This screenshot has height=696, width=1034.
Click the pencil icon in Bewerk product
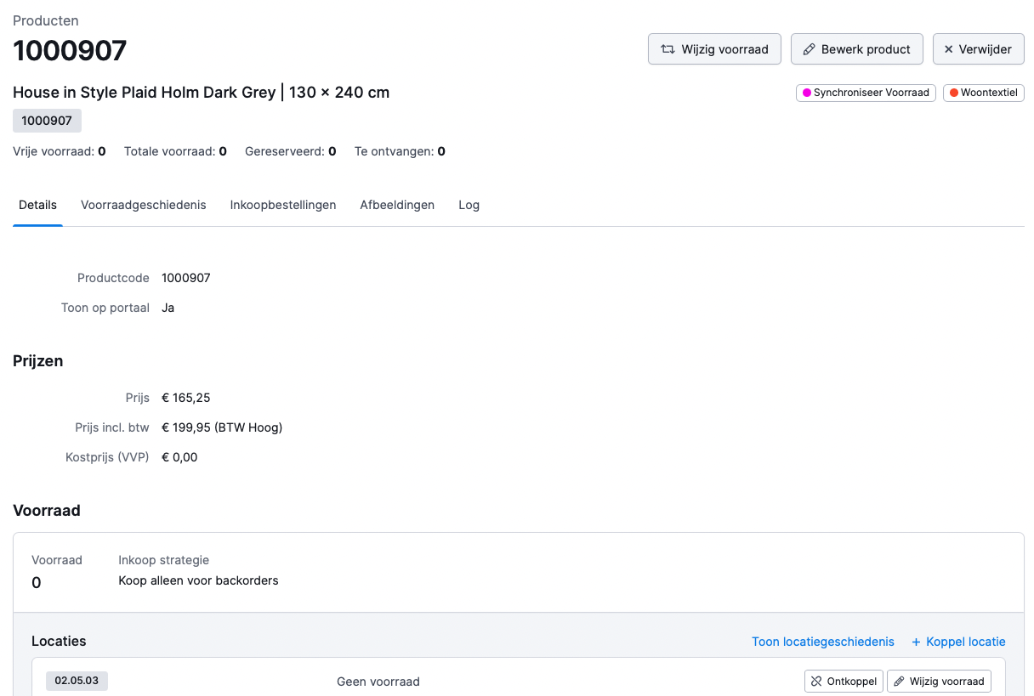tap(810, 49)
